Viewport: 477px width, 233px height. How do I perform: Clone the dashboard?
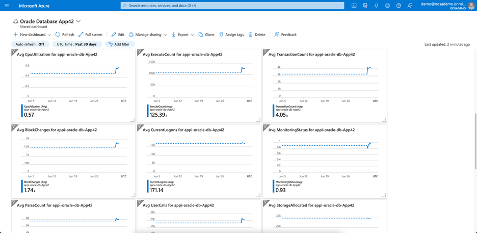206,35
